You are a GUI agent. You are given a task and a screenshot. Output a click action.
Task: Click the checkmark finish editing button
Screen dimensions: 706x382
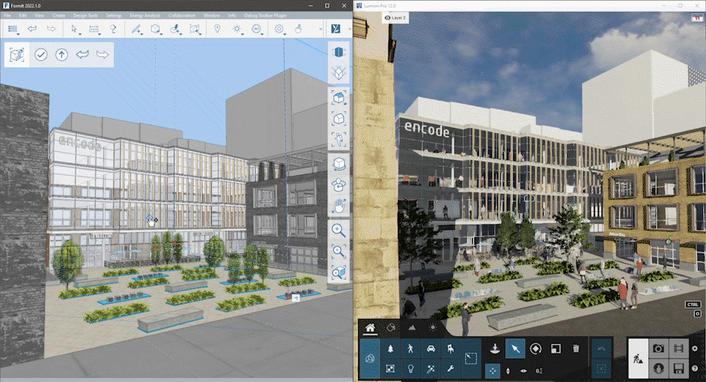tap(41, 54)
